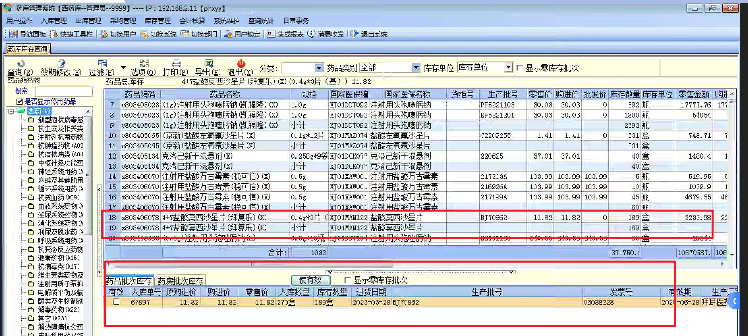Viewport: 748px width, 336px height.
Task: Click the 国家医保名称 column header
Action: pos(407,94)
